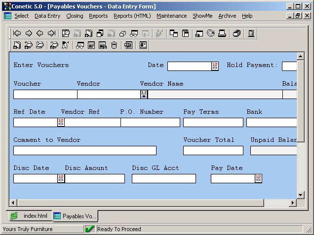Click the printer icon in the toolbar
The image size is (314, 235).
pyautogui.click(x=222, y=34)
